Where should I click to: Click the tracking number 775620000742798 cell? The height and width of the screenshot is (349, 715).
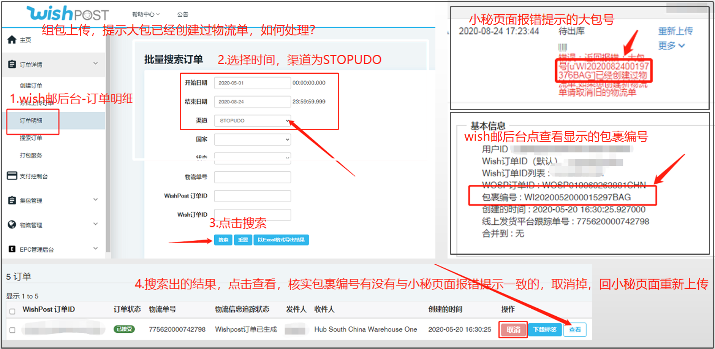177,329
